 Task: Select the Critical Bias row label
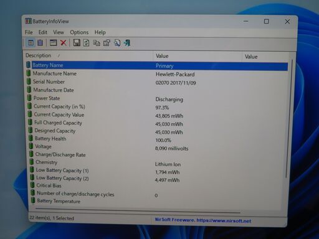tap(49, 185)
